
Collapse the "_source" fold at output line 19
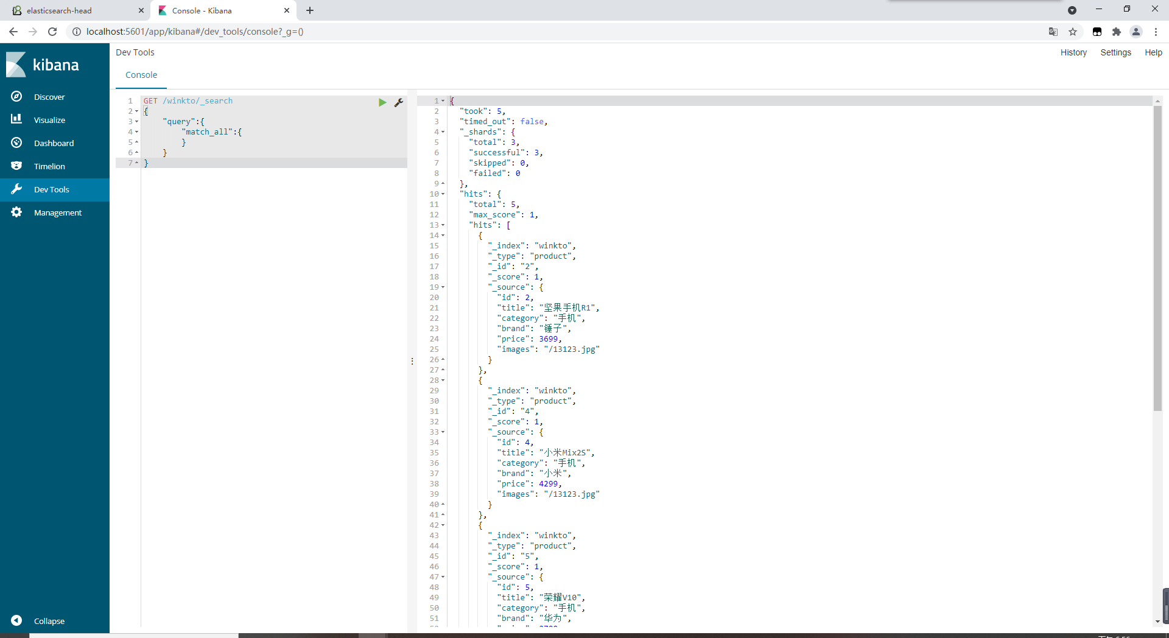point(443,287)
